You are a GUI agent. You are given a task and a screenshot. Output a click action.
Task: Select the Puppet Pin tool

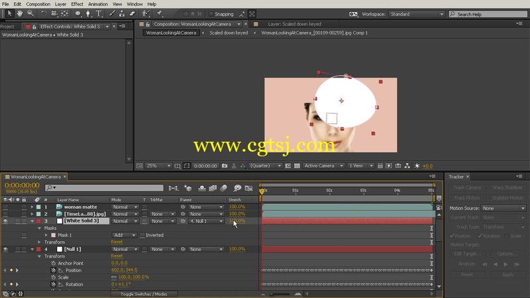click(159, 13)
